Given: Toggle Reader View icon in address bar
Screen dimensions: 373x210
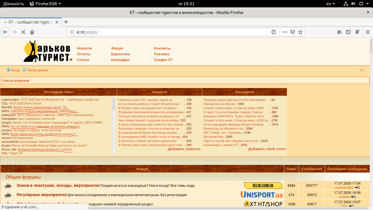Looking at the screenshot, I should (x=273, y=32).
